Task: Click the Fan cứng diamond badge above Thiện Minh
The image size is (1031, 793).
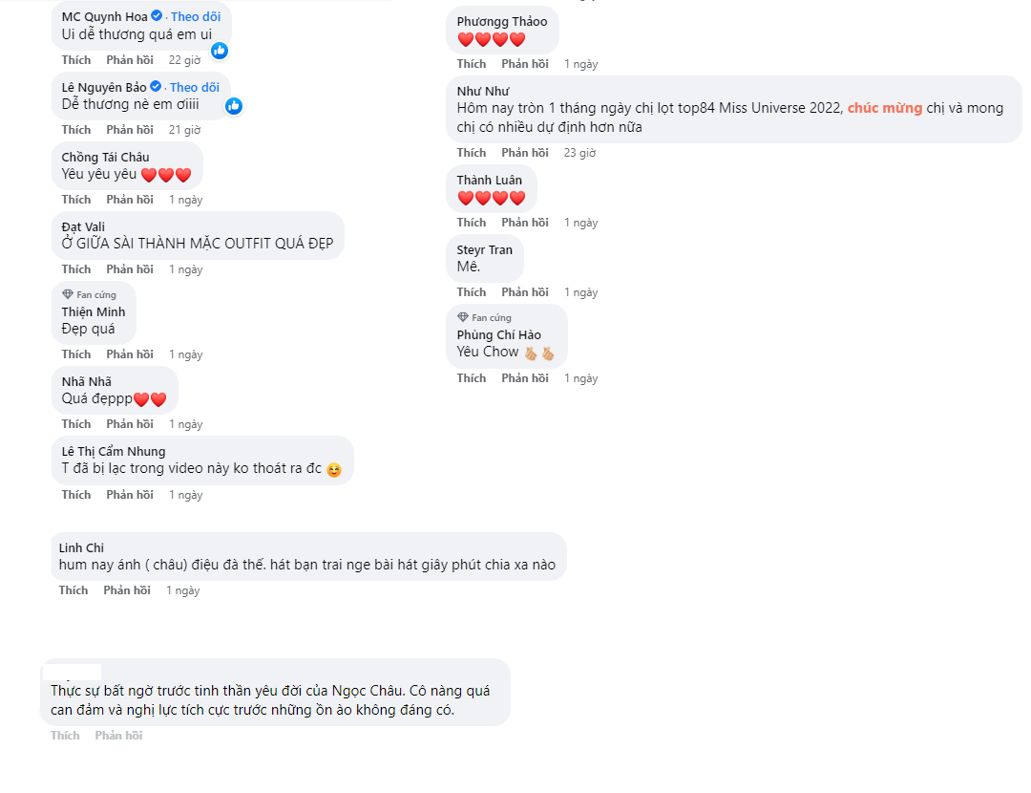Action: click(68, 294)
